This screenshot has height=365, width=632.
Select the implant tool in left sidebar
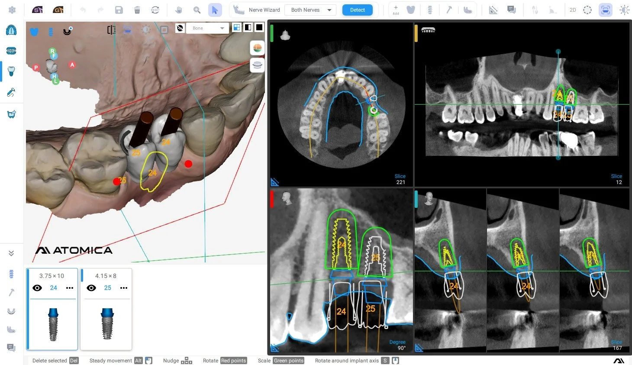coord(11,71)
